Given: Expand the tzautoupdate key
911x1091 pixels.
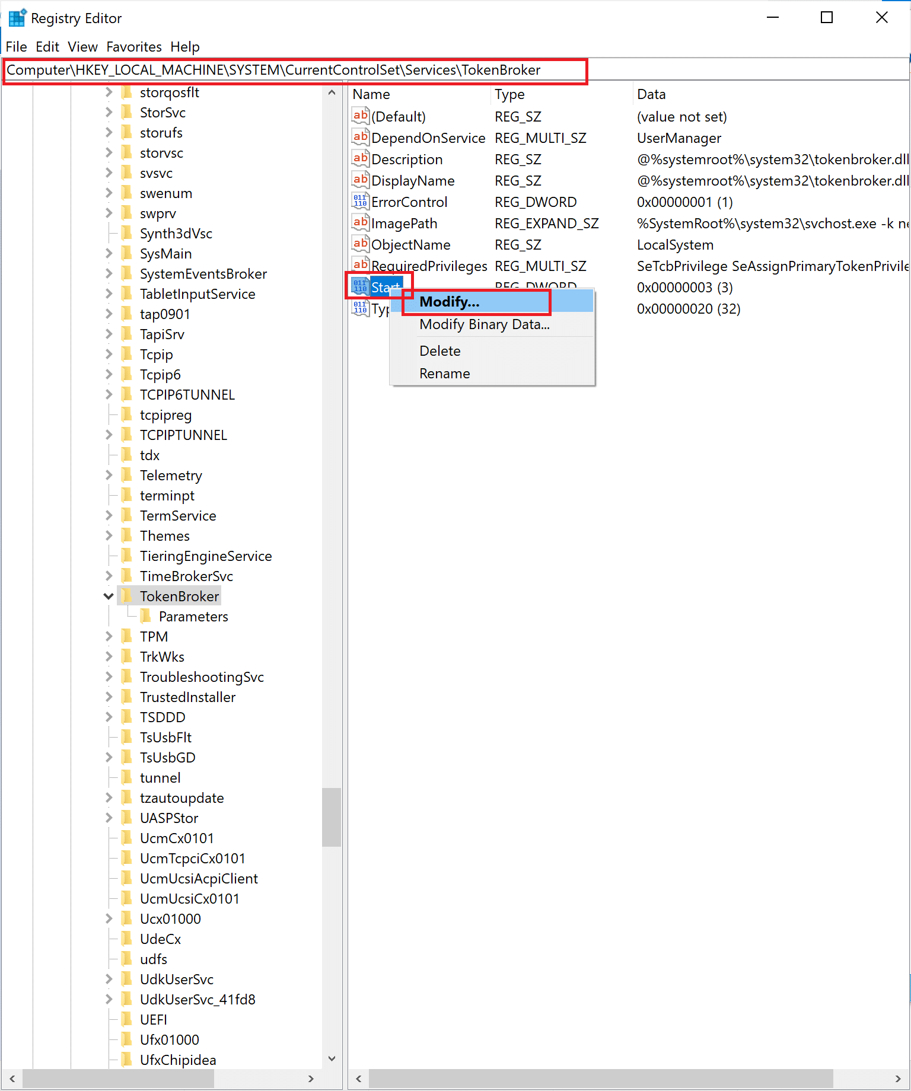Looking at the screenshot, I should click(109, 797).
